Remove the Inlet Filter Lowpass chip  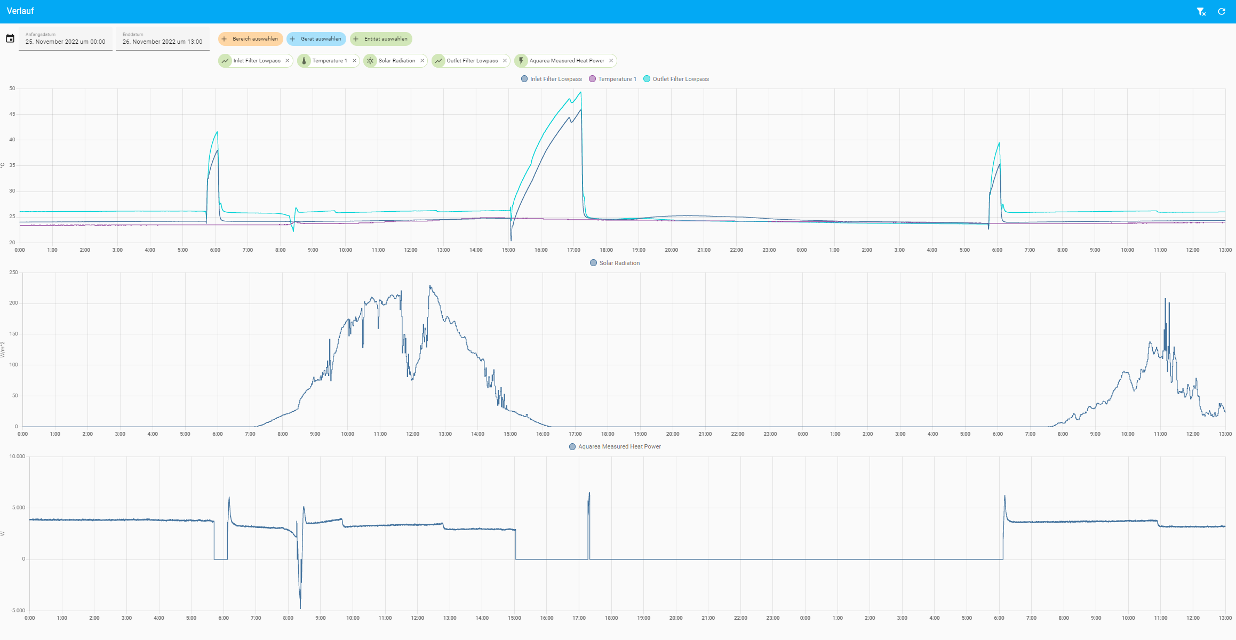(287, 61)
